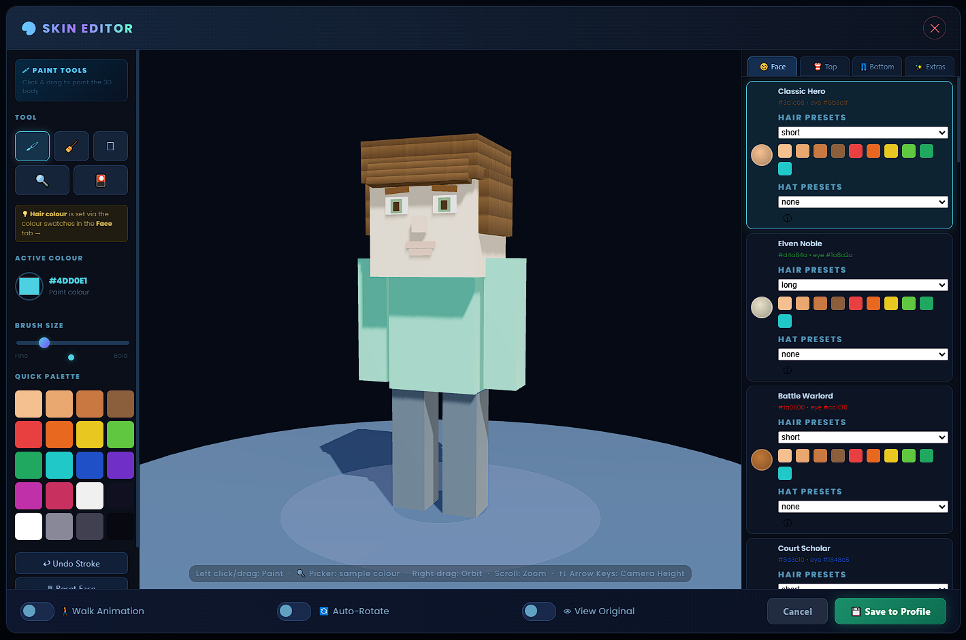Pick cyan in the Quick Palette

(59, 465)
